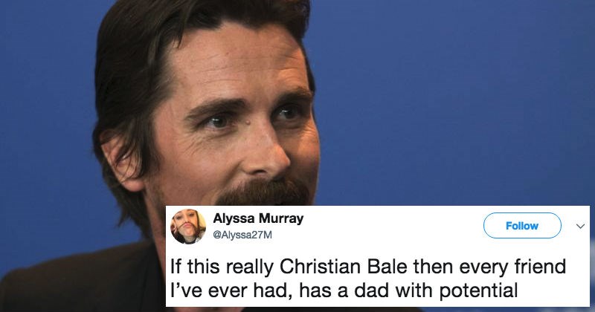Click the Follow button on the tweet

[x=522, y=226]
